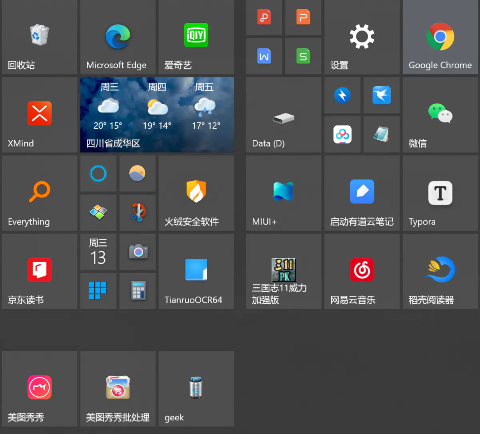Open the MIUI+ tile
This screenshot has height=434, width=480.
[x=284, y=193]
